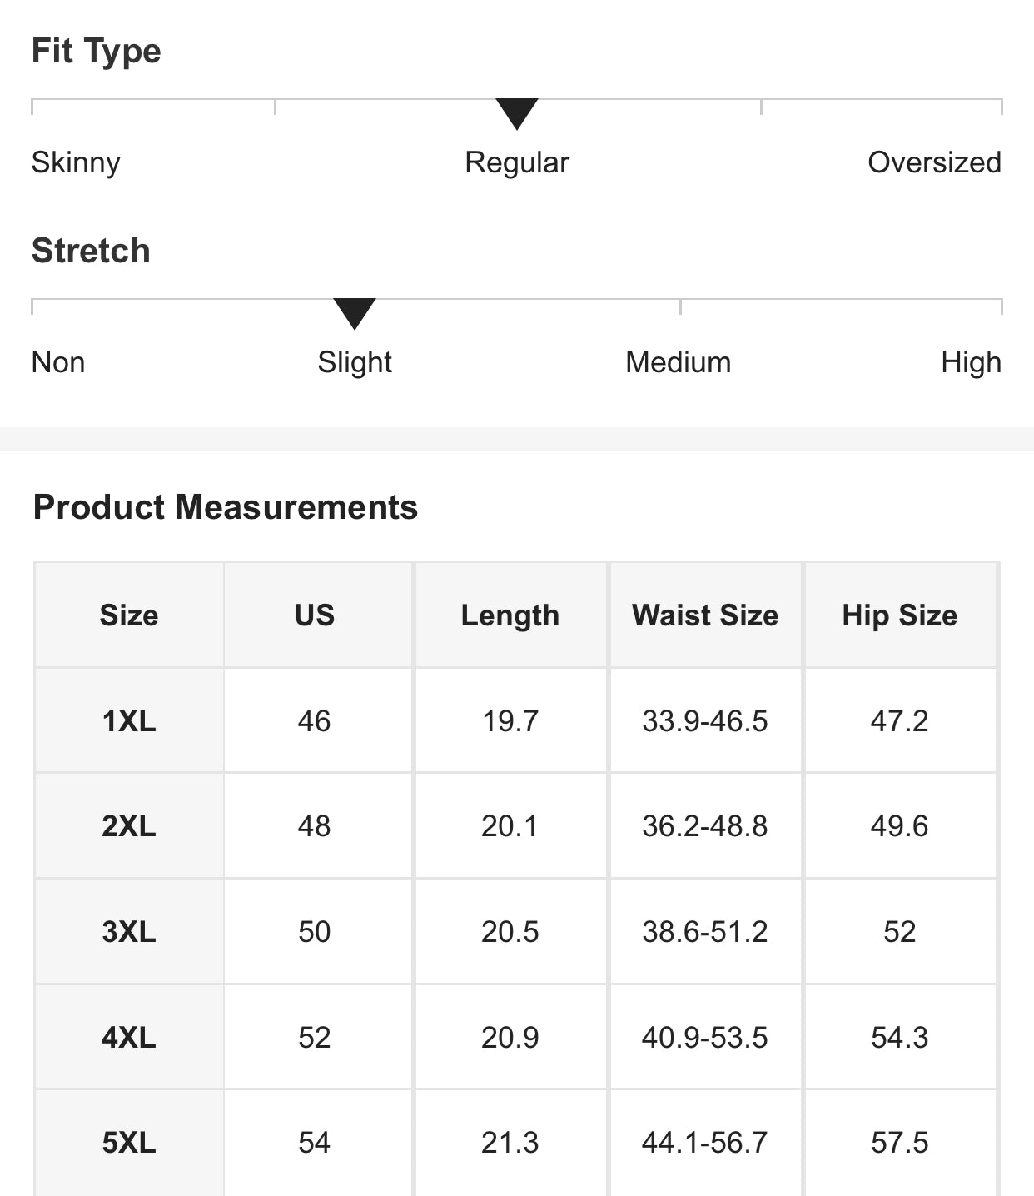Select the Skinny fit label
This screenshot has height=1196, width=1034.
(x=76, y=162)
